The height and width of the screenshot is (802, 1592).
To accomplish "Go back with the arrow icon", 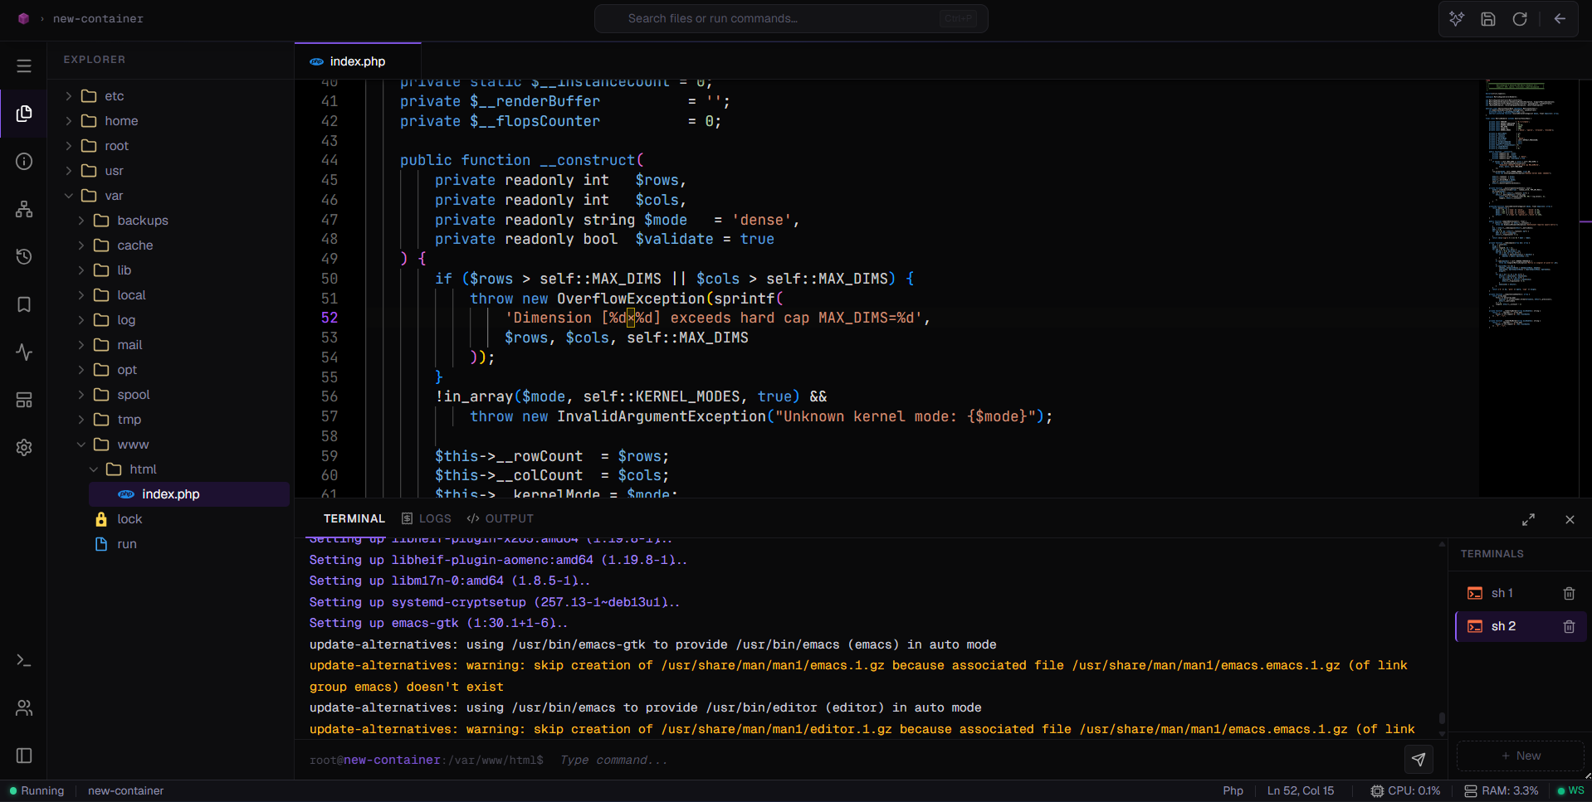I will click(1560, 18).
